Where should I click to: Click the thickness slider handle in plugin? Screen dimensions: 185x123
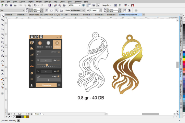(47, 65)
